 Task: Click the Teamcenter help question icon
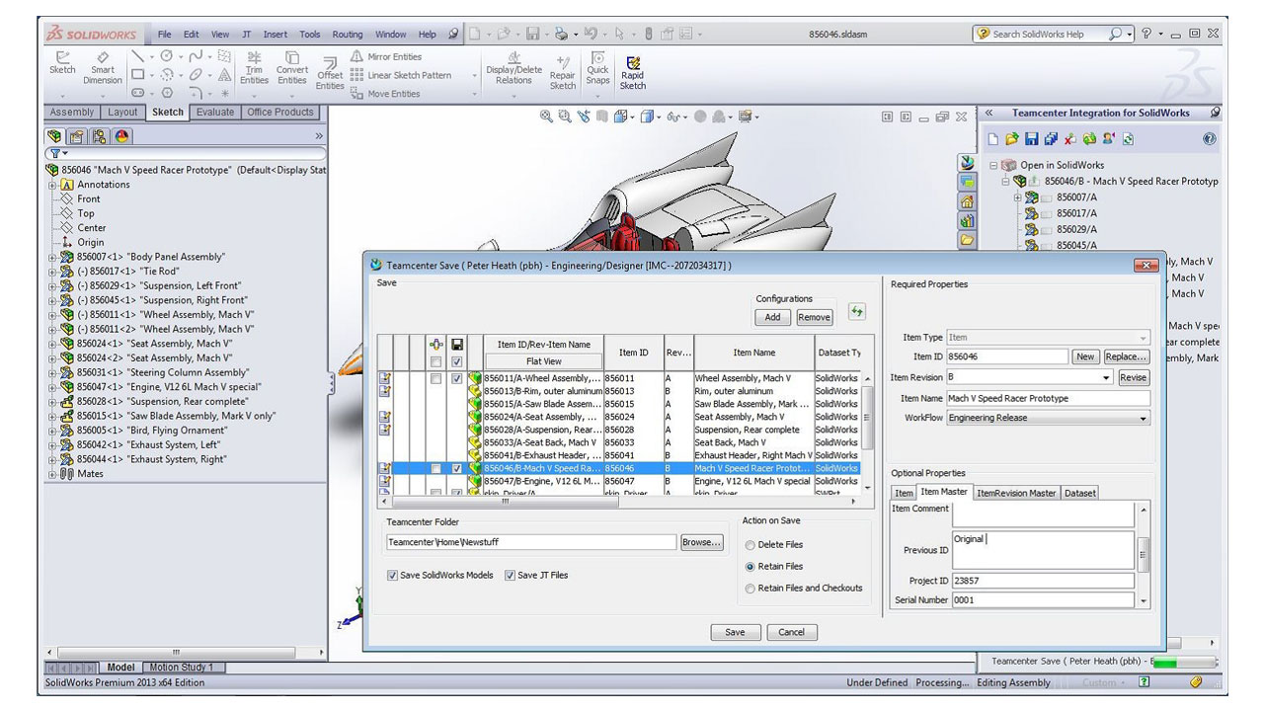(1210, 139)
